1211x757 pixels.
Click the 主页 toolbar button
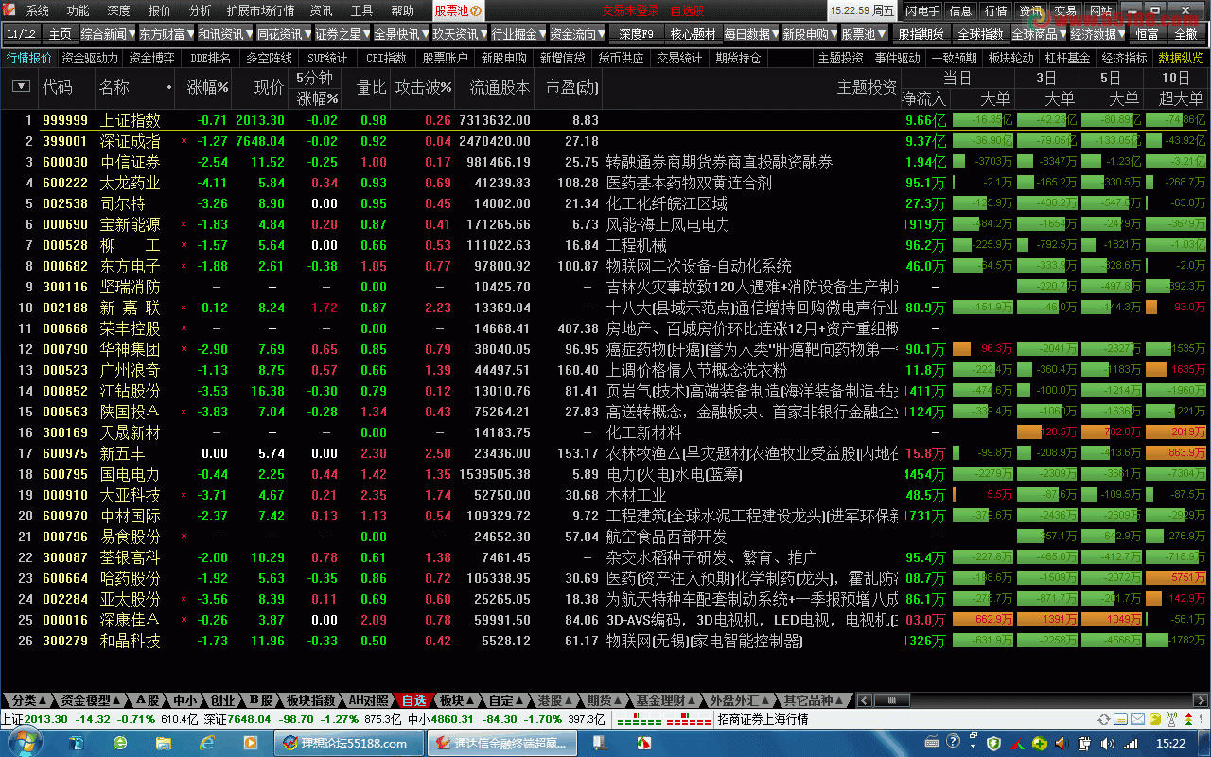click(x=61, y=34)
